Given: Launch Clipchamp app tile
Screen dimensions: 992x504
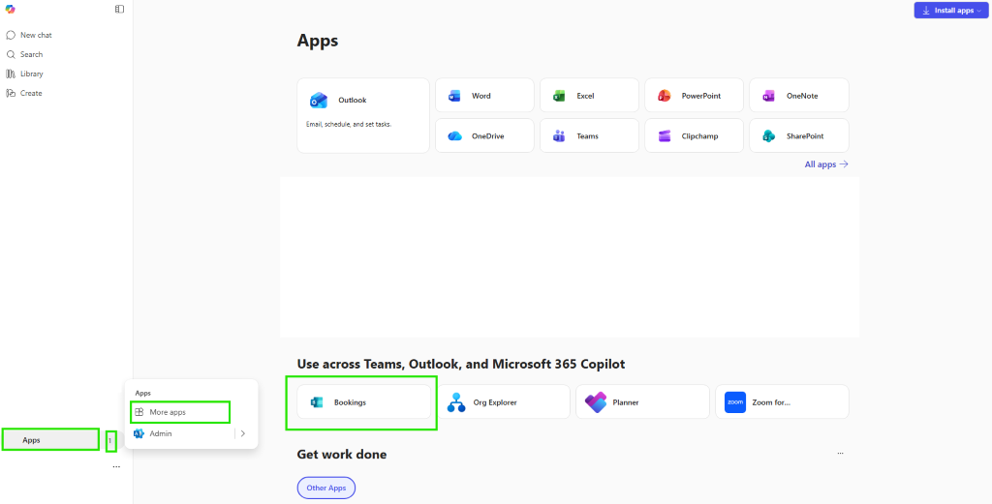Looking at the screenshot, I should click(694, 135).
